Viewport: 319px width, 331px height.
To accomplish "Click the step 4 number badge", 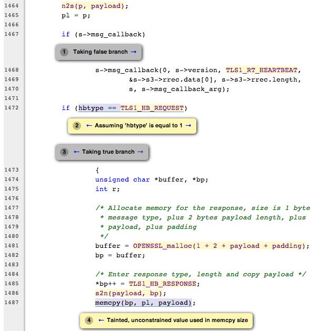I will [x=89, y=320].
